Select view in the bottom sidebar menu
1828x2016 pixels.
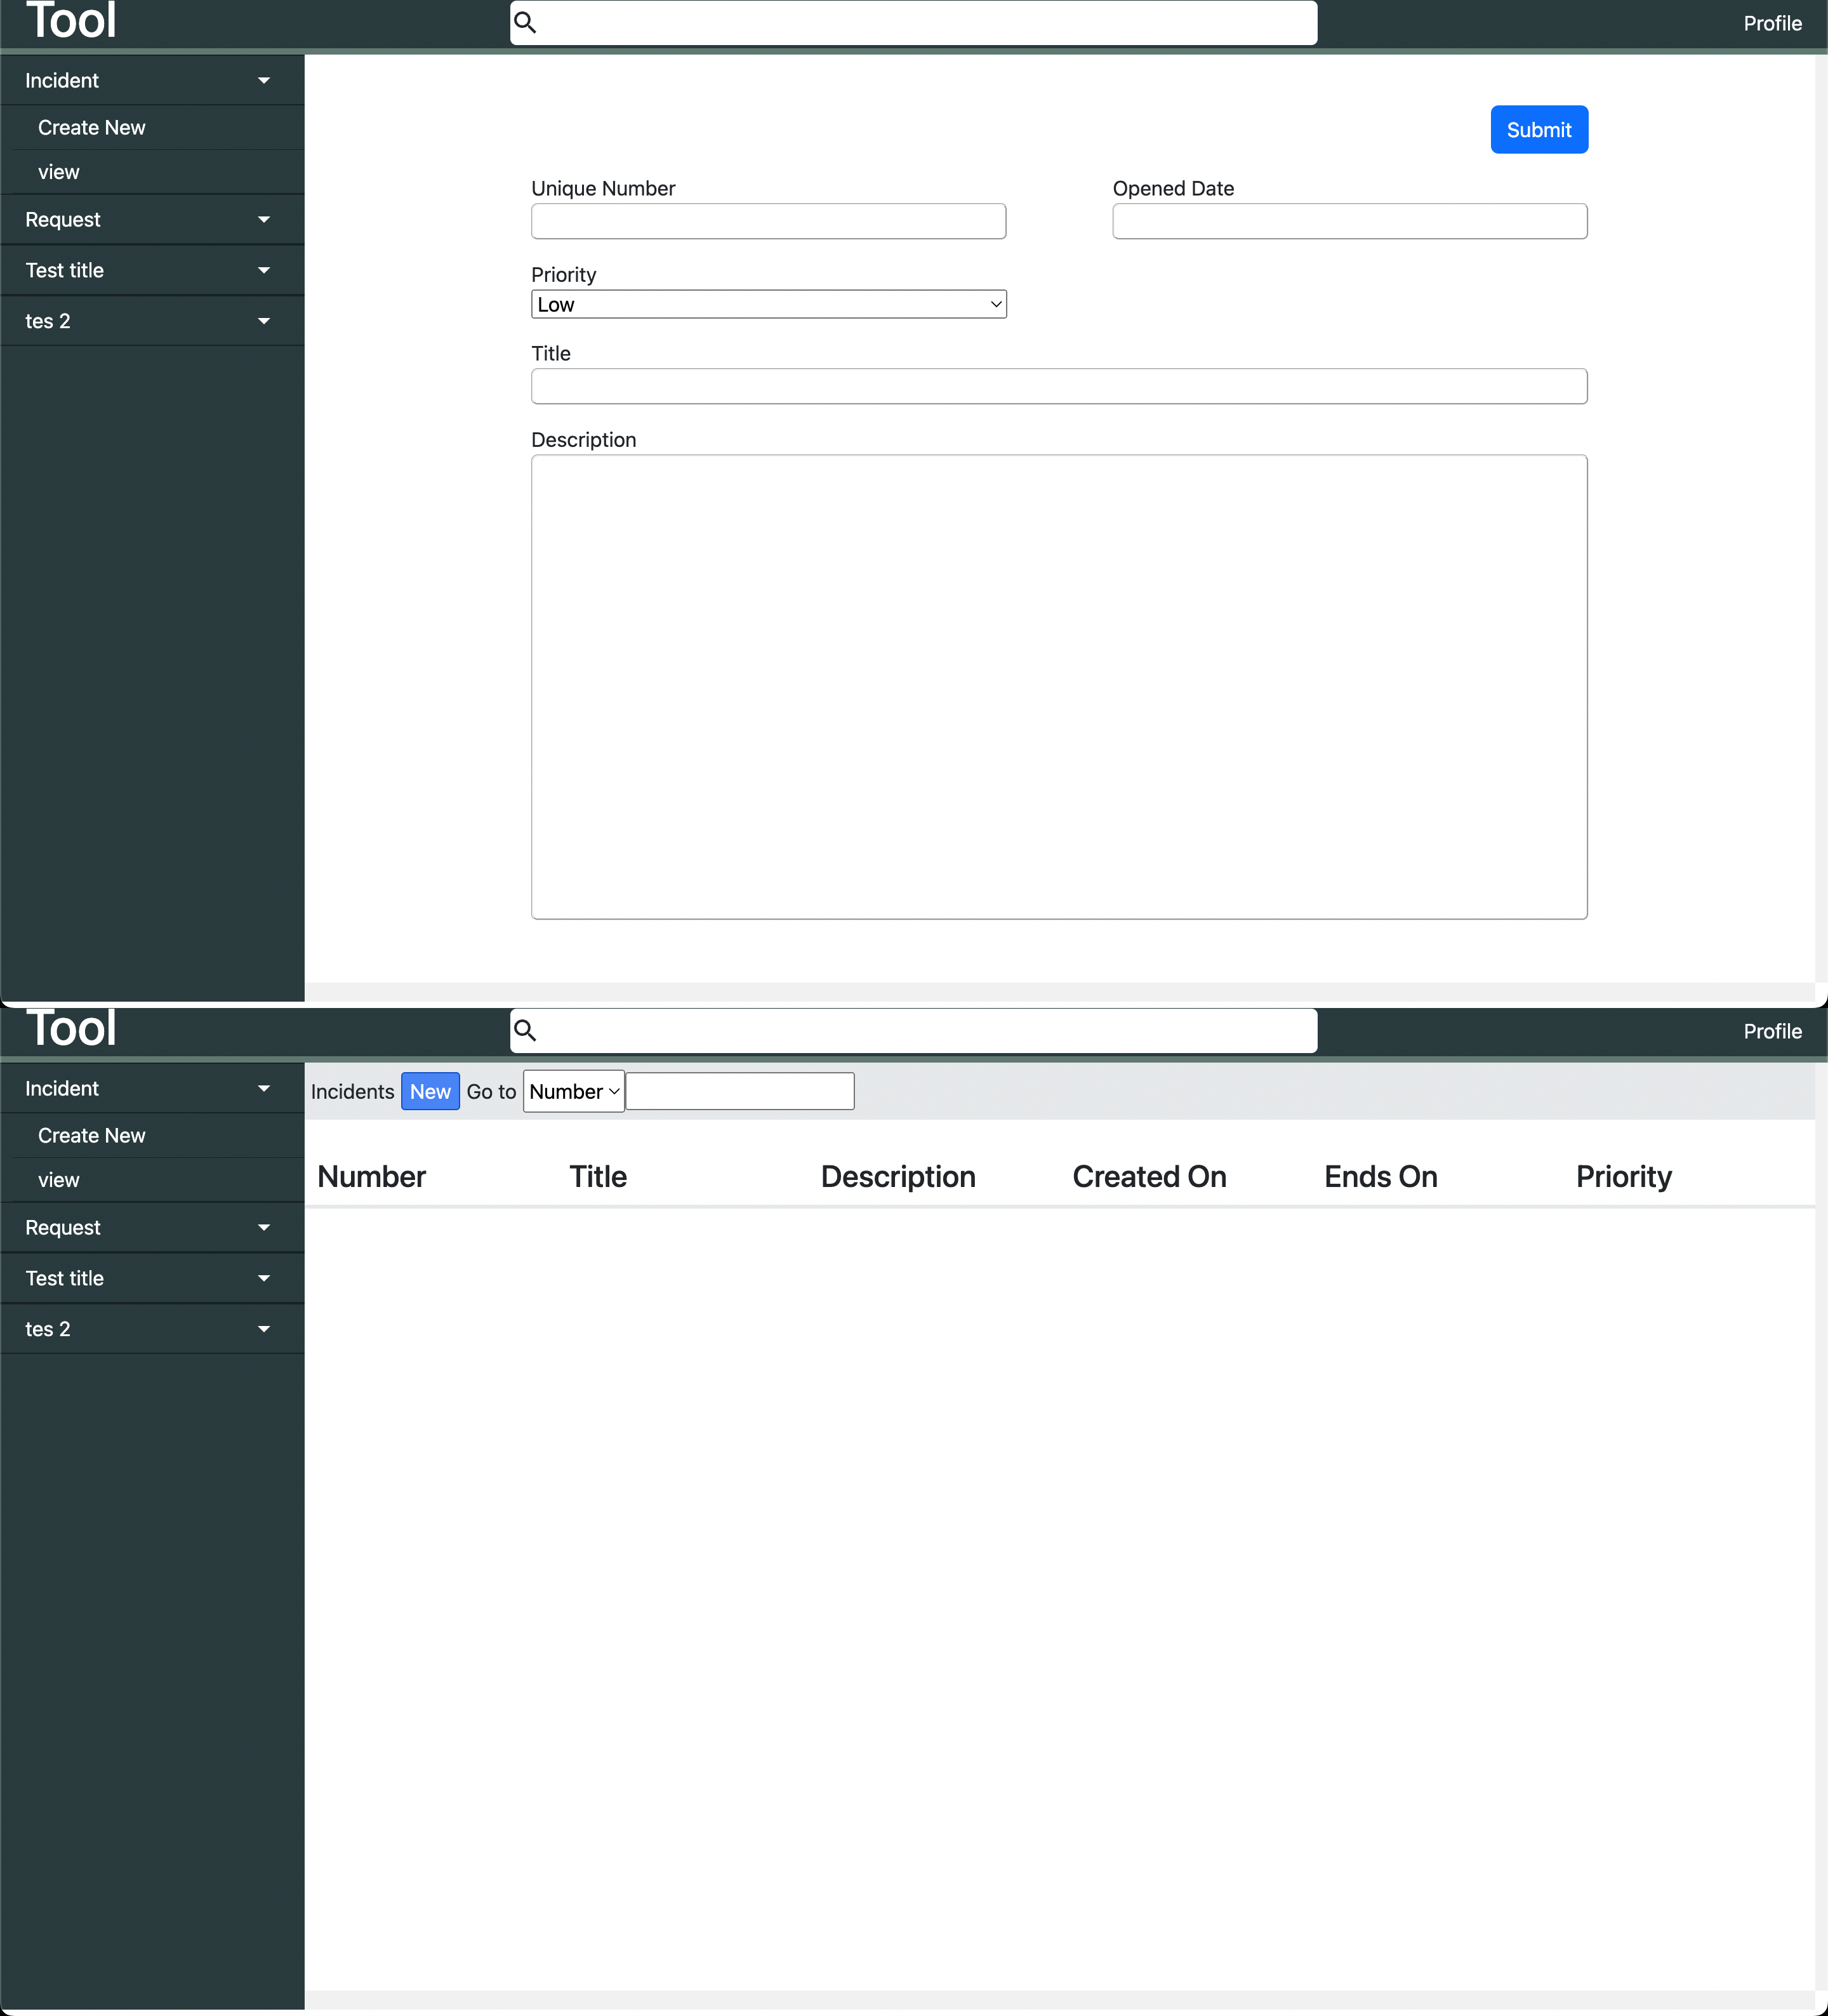coord(59,1181)
